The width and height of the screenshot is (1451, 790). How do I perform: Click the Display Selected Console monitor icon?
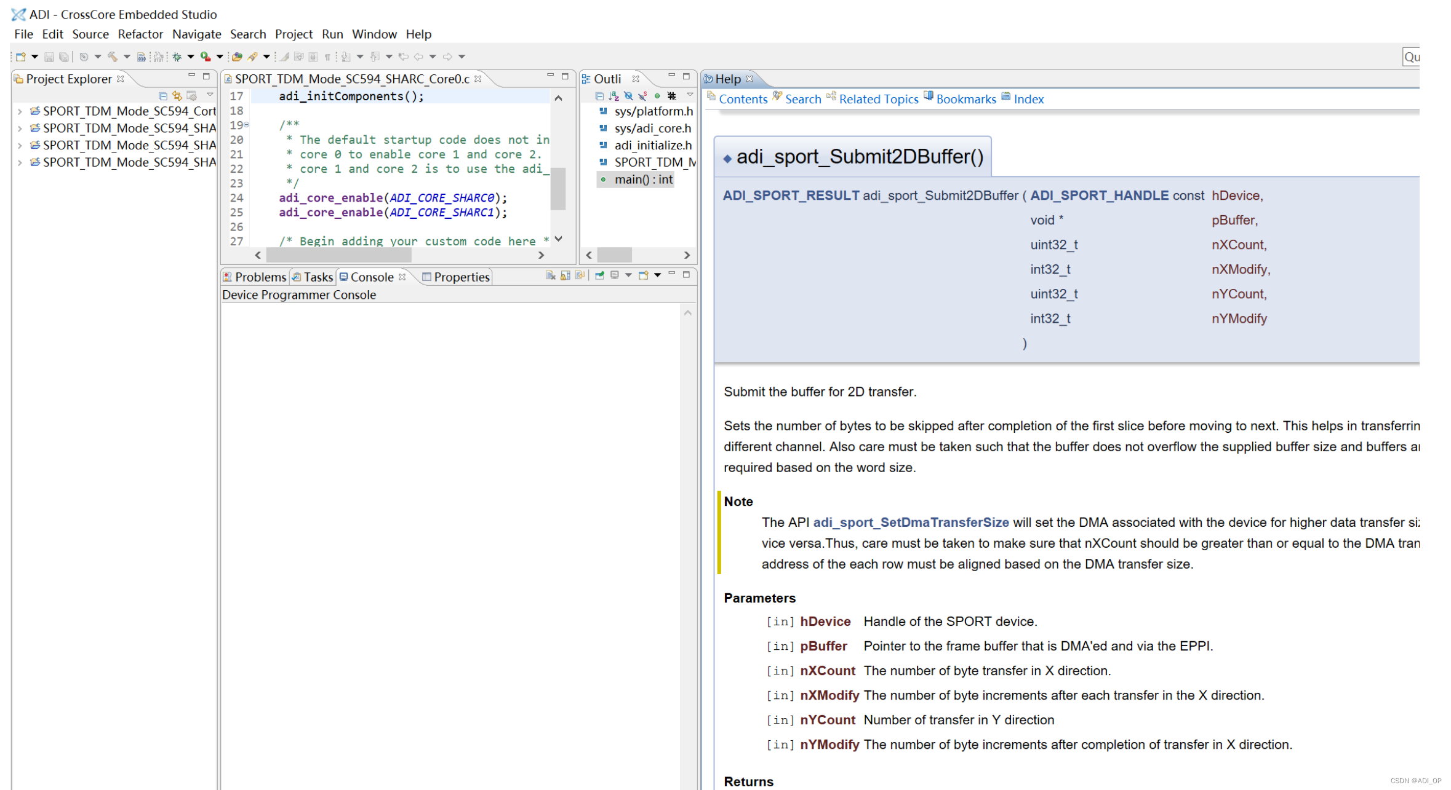click(x=614, y=275)
